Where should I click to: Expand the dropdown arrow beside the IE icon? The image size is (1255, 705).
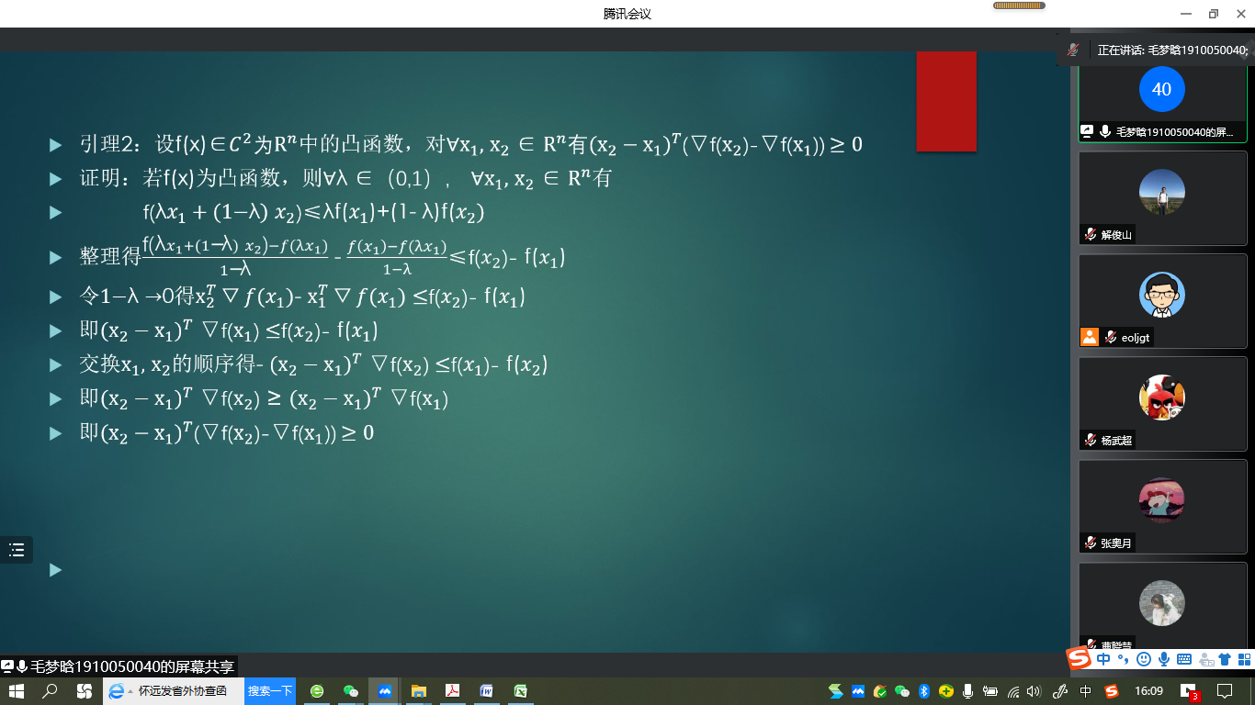pyautogui.click(x=130, y=691)
